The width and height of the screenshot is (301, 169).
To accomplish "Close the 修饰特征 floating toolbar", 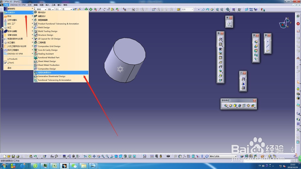I will [254, 101].
